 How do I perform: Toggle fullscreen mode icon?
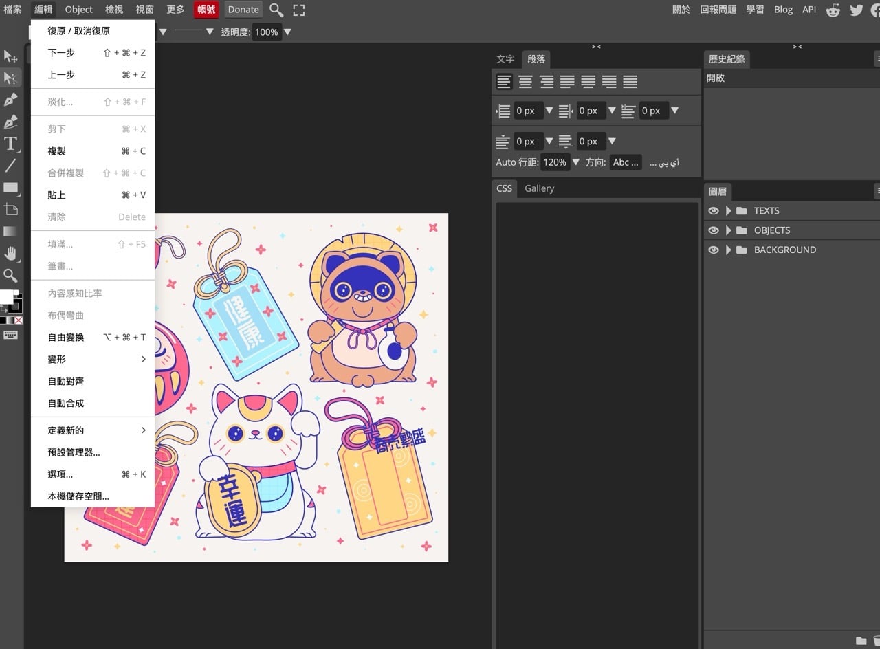(x=298, y=10)
